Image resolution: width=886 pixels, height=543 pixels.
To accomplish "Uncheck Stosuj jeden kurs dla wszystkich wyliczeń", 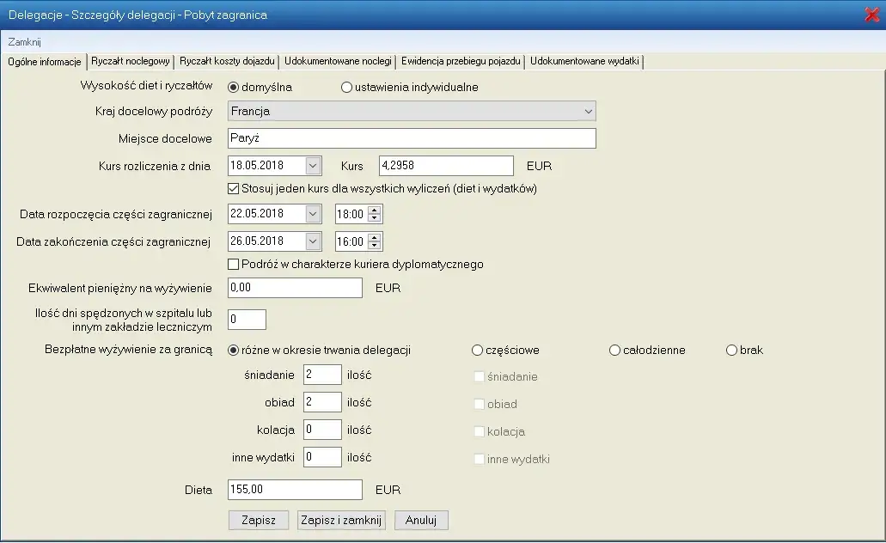I will (234, 189).
